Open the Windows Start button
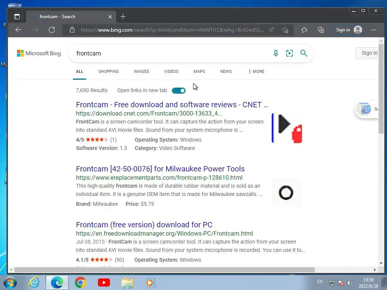The image size is (387, 290). click(10, 282)
